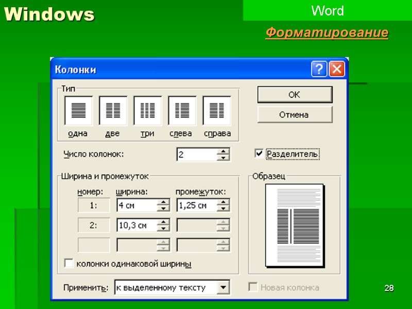Select the one-column 'одна' preset icon

coord(79,111)
